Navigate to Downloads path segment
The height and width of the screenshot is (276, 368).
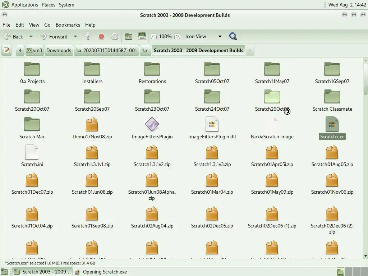point(59,50)
